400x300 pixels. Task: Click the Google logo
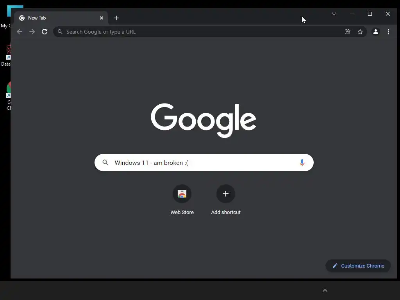point(204,120)
